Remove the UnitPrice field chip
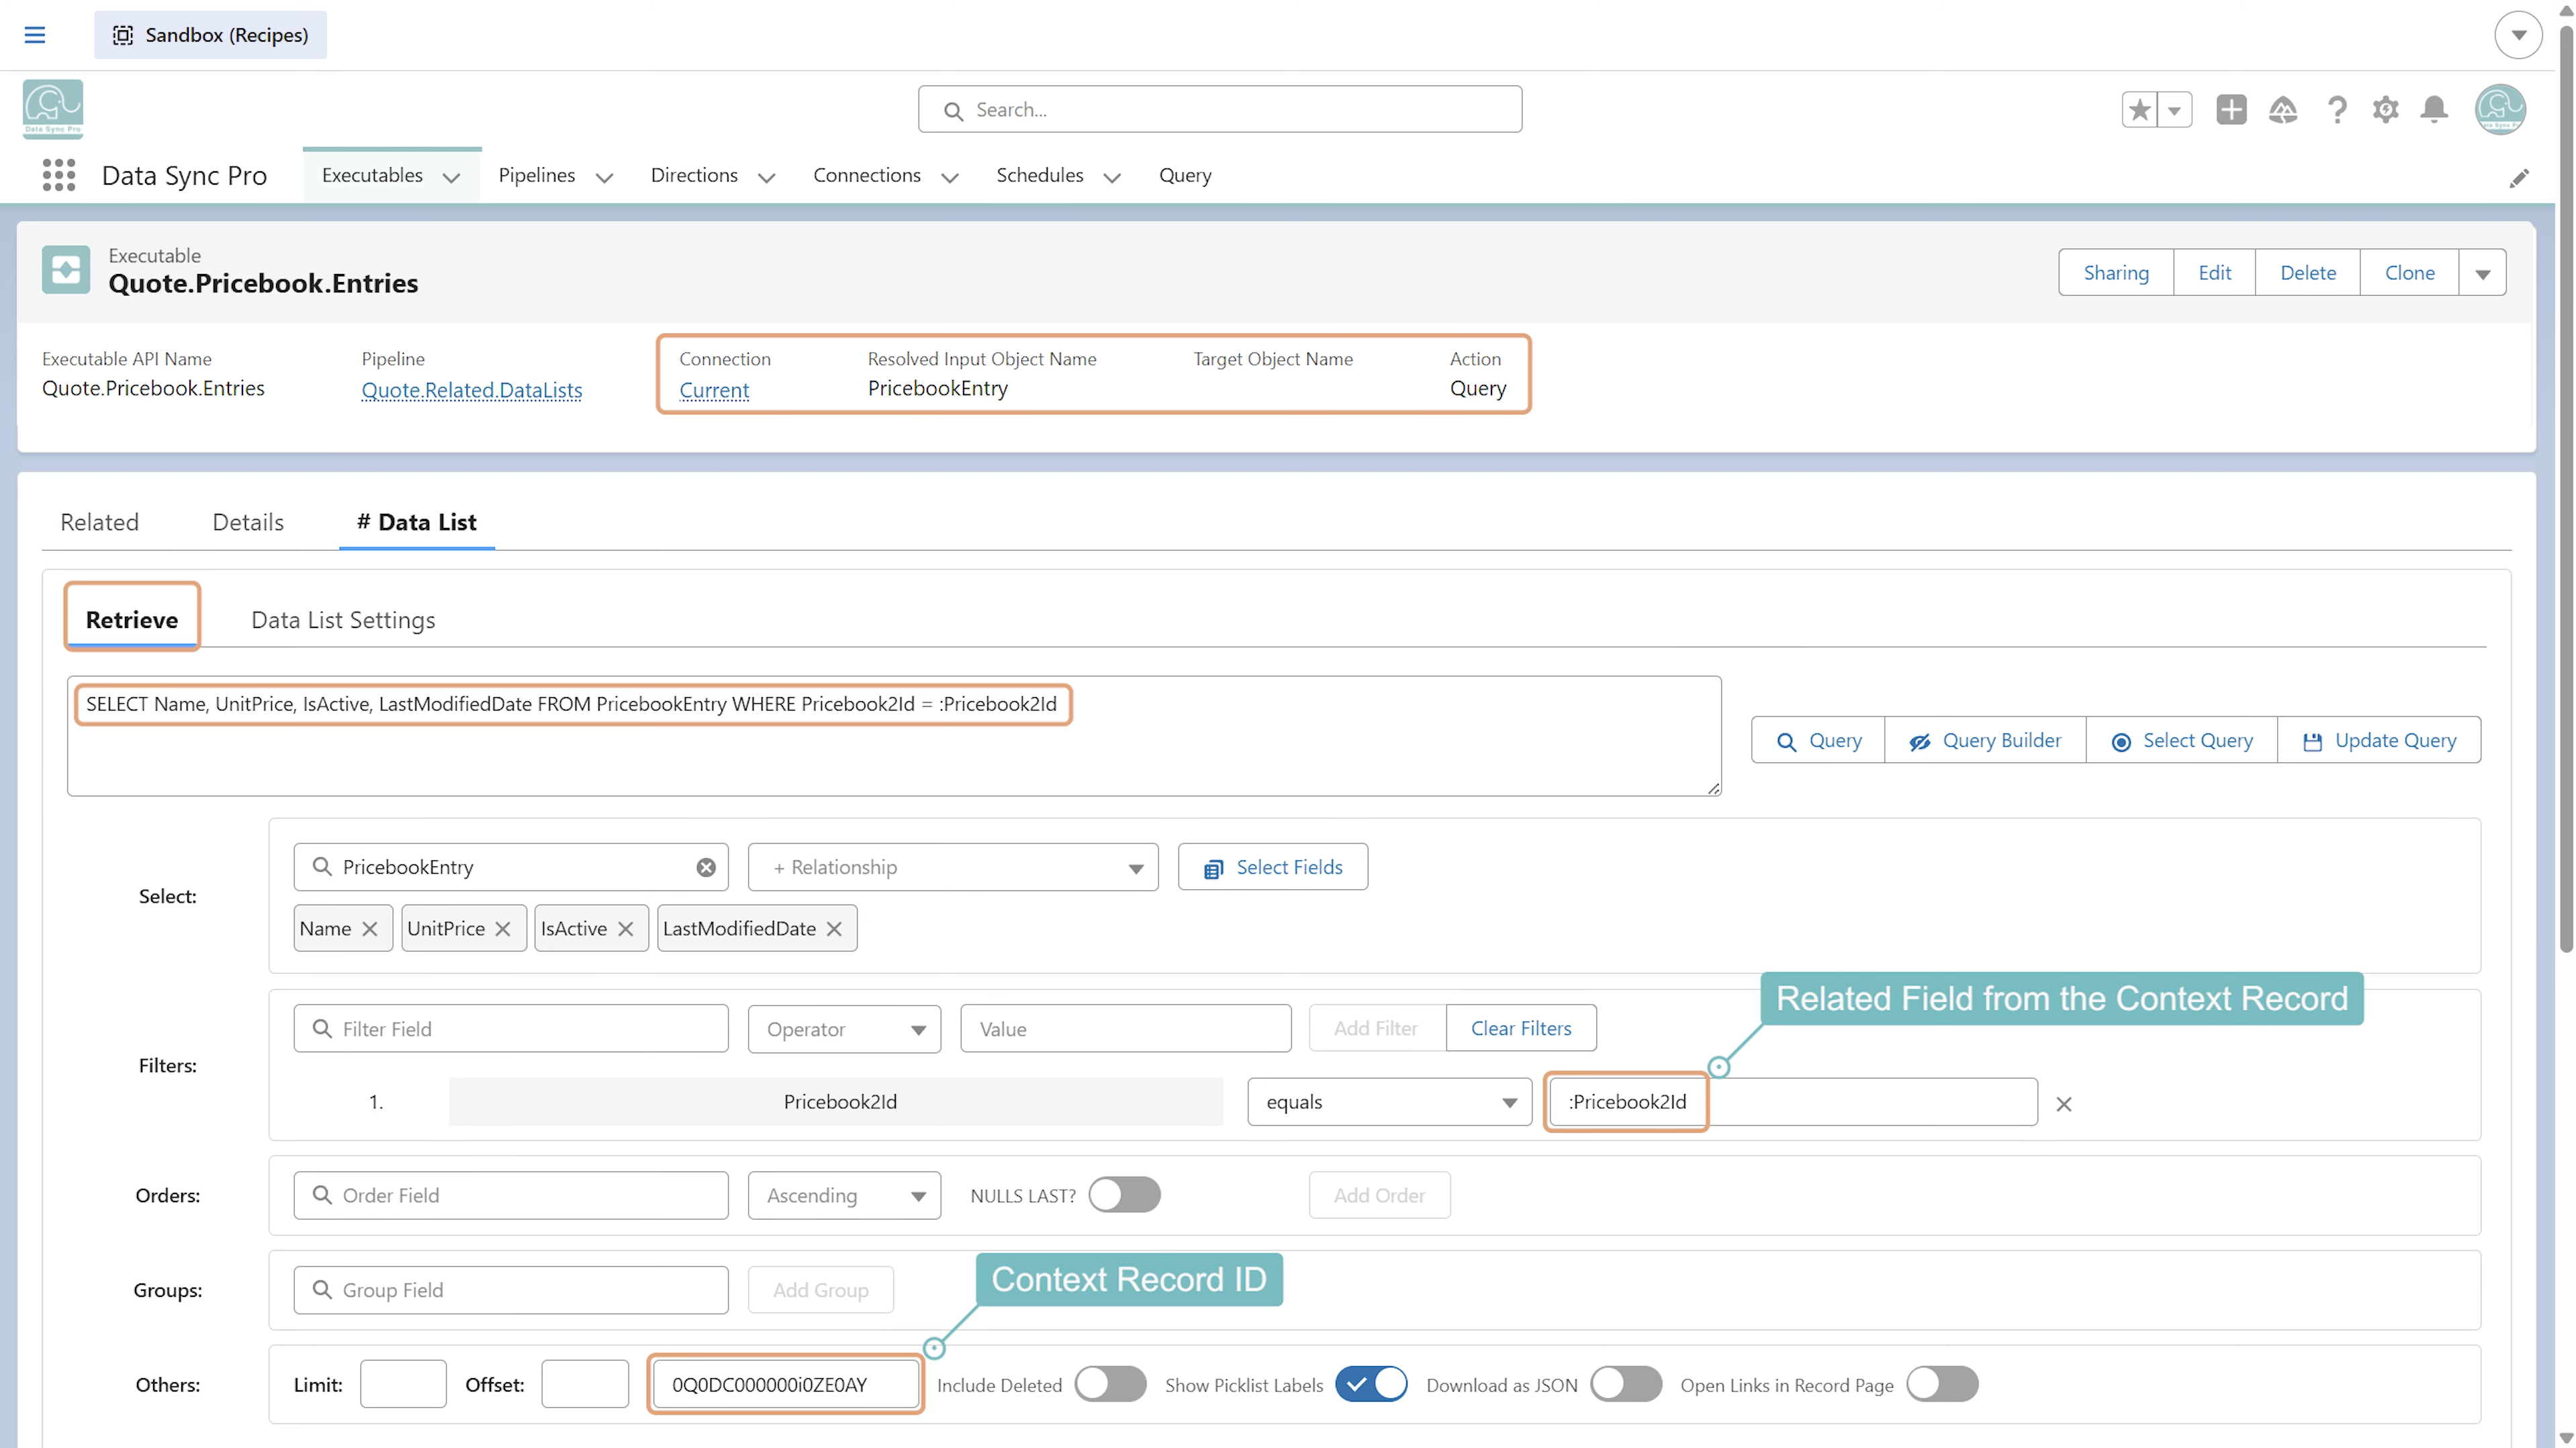 (x=503, y=928)
